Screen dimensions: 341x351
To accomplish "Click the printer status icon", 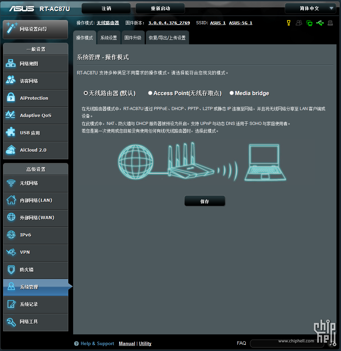I will tap(330, 23).
